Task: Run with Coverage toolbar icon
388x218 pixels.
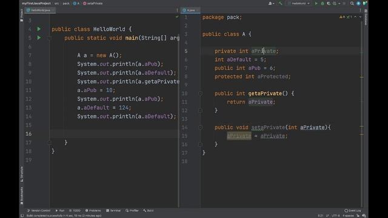Action: point(329,4)
